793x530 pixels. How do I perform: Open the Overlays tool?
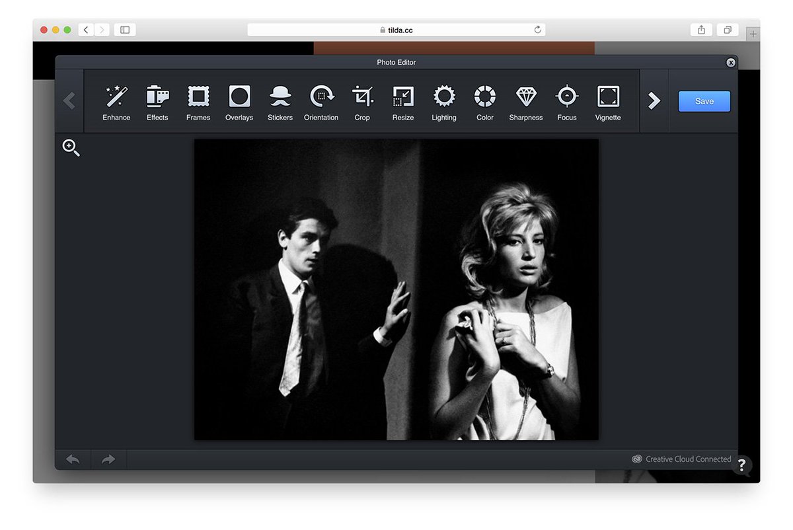239,102
